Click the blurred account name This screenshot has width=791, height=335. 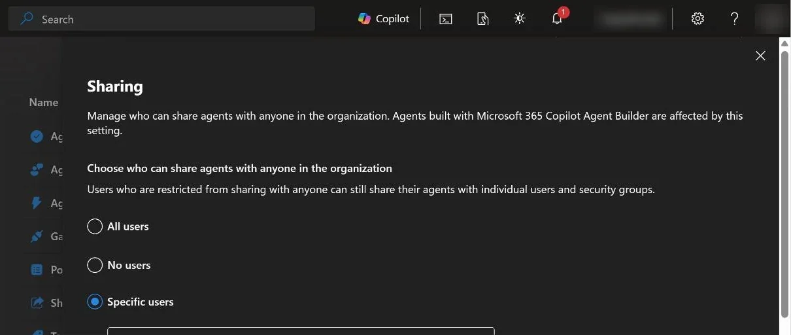(631, 19)
